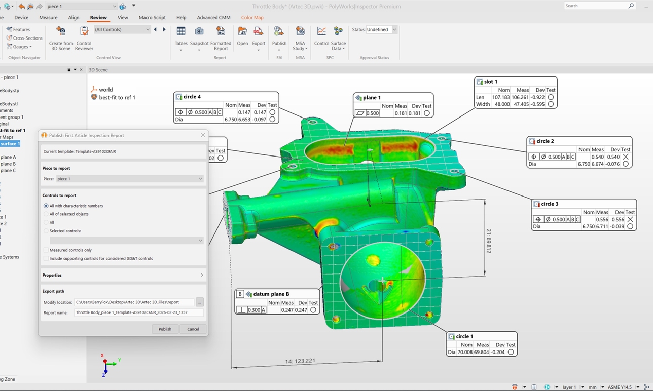Click the Cancel button in the dialog
Screen dimensions: 653x391
point(193,329)
